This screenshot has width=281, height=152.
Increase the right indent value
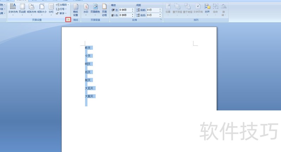(133, 14)
